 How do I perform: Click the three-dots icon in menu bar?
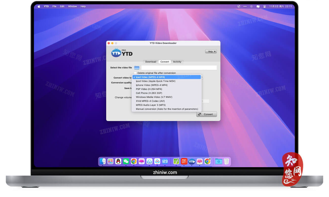245,6
